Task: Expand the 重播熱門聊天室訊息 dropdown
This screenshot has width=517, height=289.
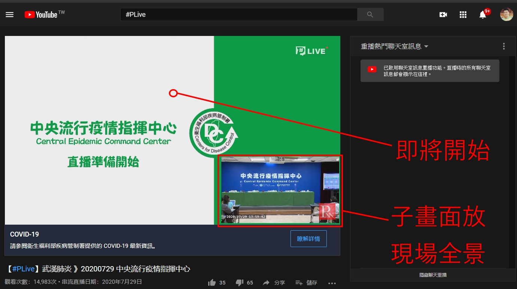Action: click(x=395, y=46)
